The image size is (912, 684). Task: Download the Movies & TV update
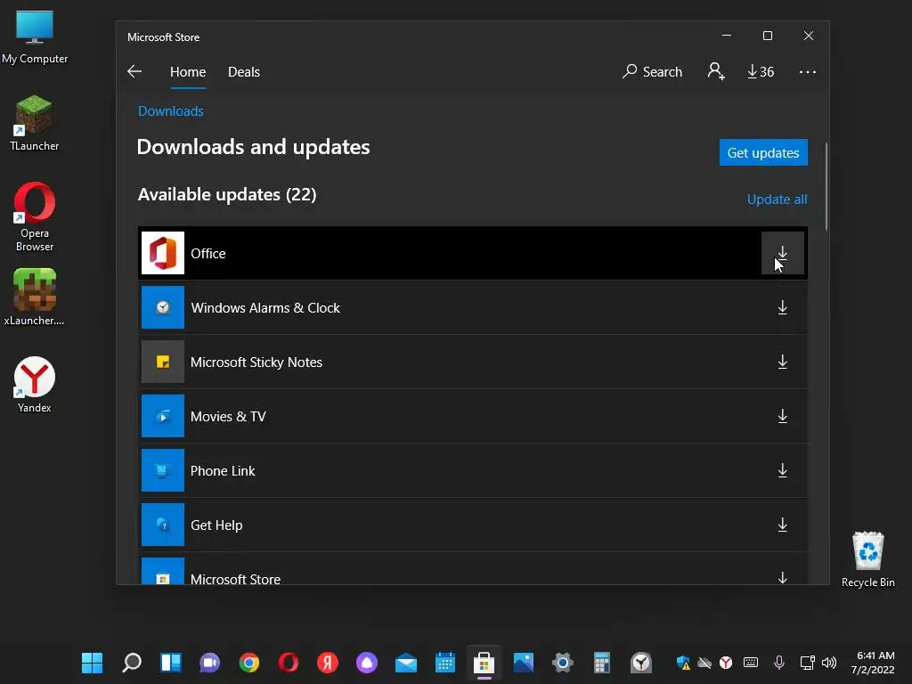[x=782, y=416]
